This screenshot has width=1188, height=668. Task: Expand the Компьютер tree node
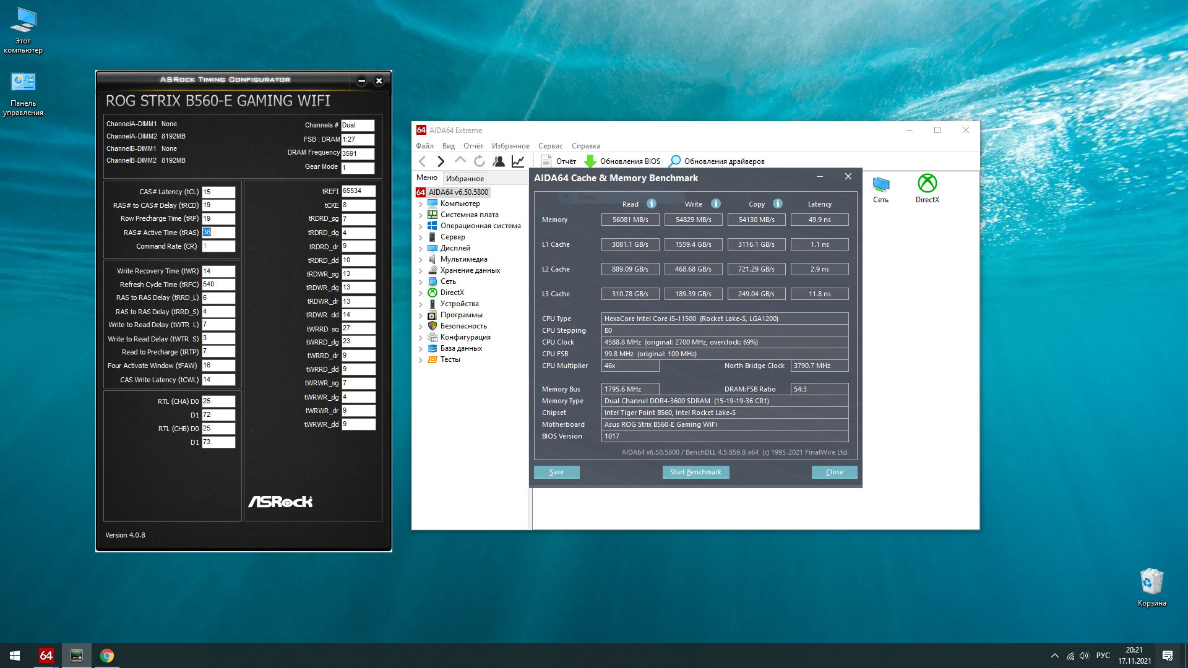coord(421,203)
